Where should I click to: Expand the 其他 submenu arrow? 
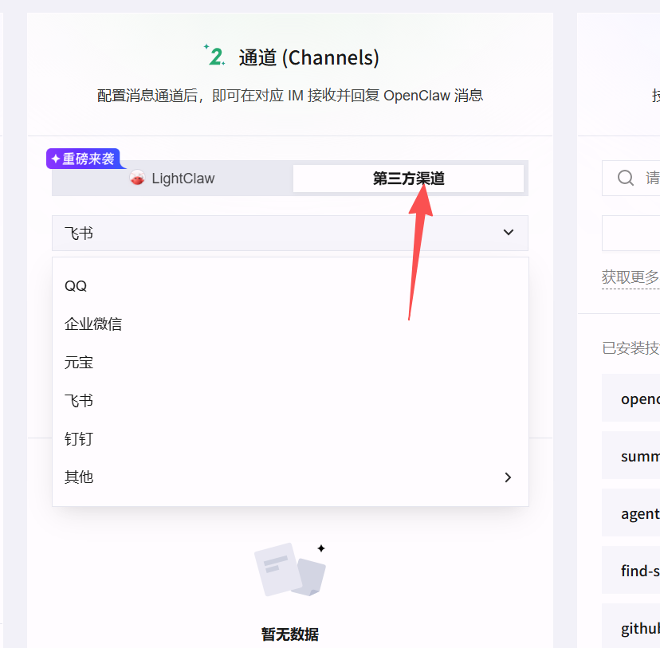[508, 477]
